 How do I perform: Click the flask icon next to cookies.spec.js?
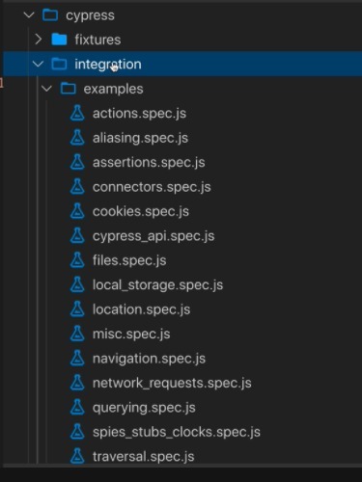77,211
